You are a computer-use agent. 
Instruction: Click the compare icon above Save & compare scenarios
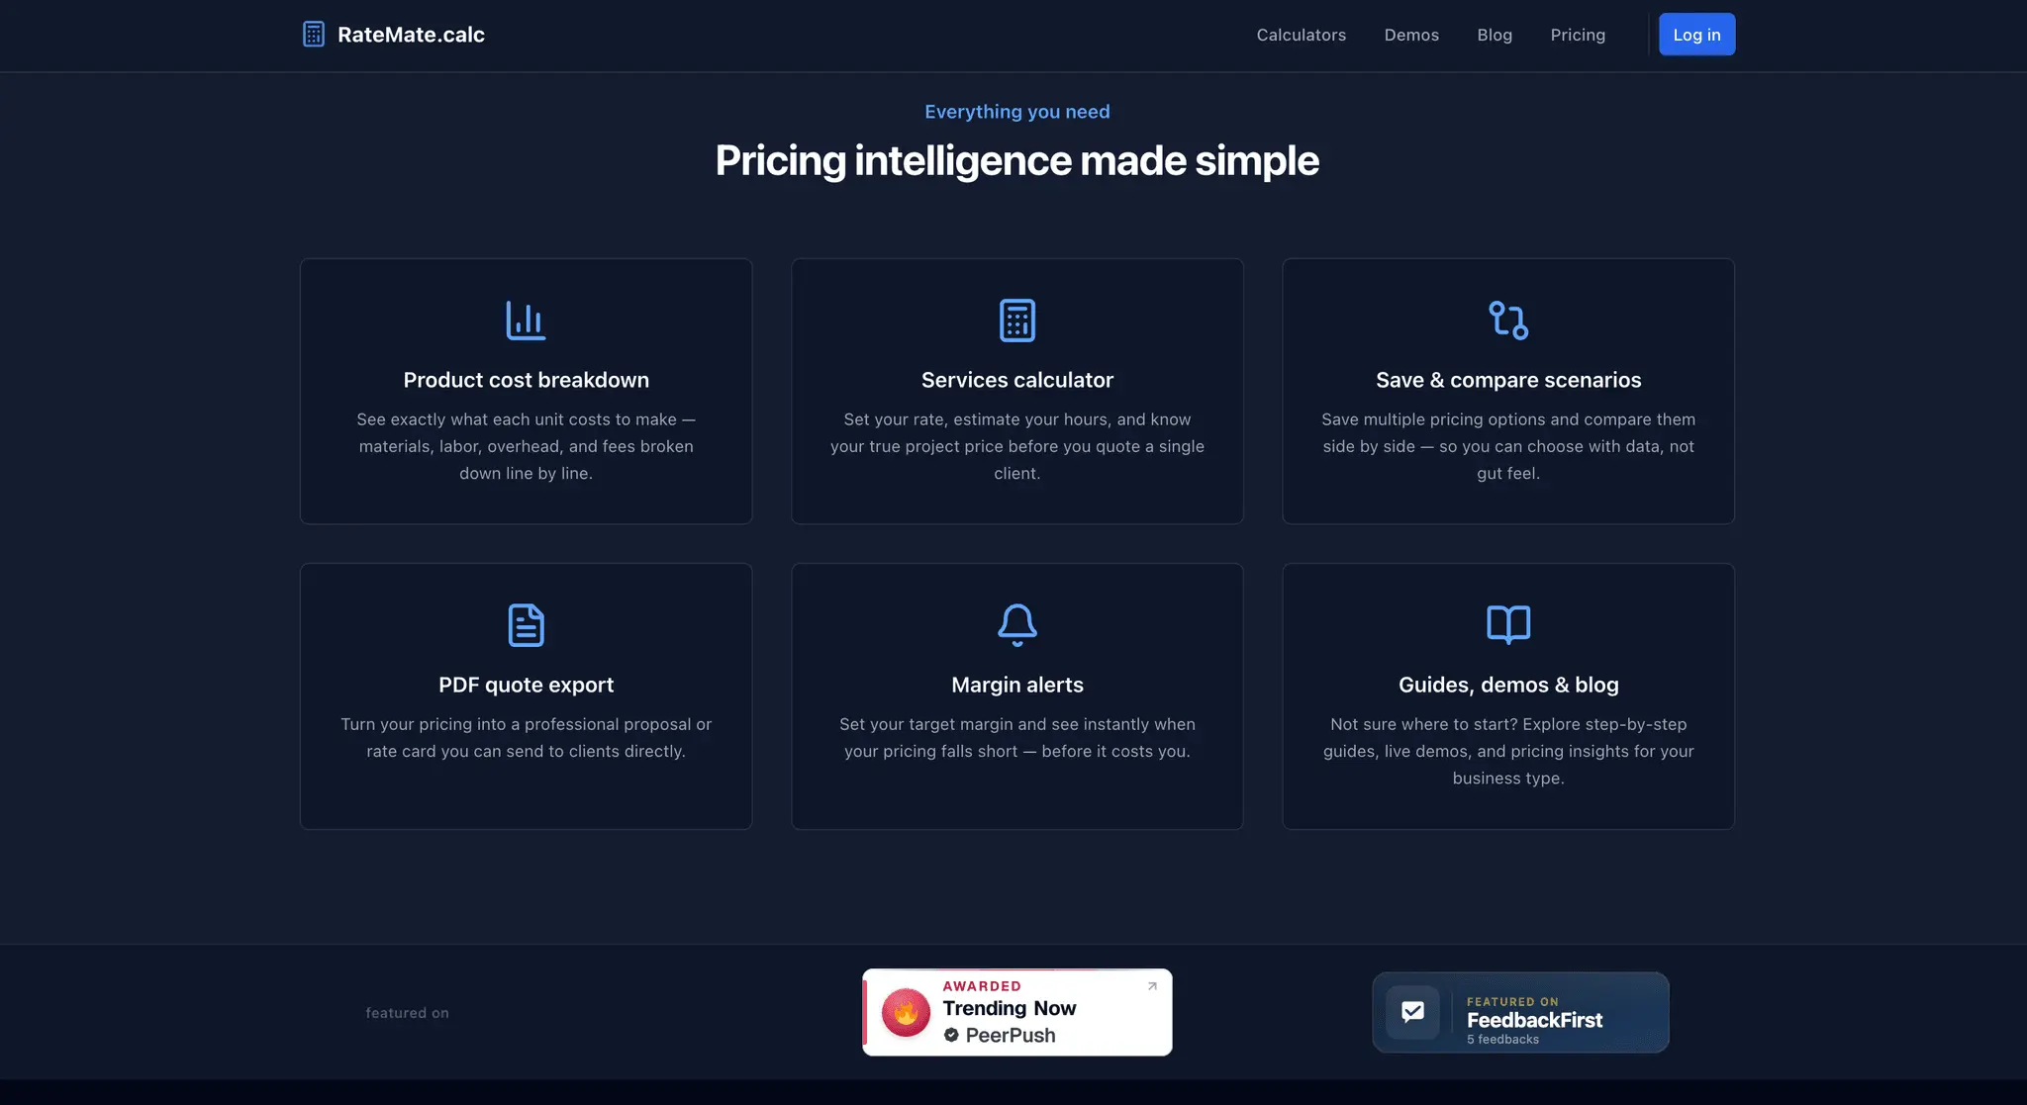pos(1508,321)
